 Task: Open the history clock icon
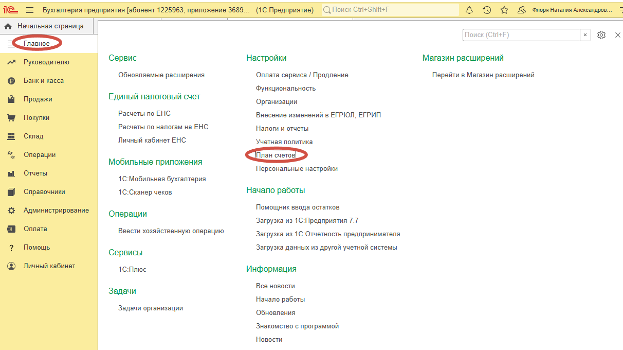487,10
